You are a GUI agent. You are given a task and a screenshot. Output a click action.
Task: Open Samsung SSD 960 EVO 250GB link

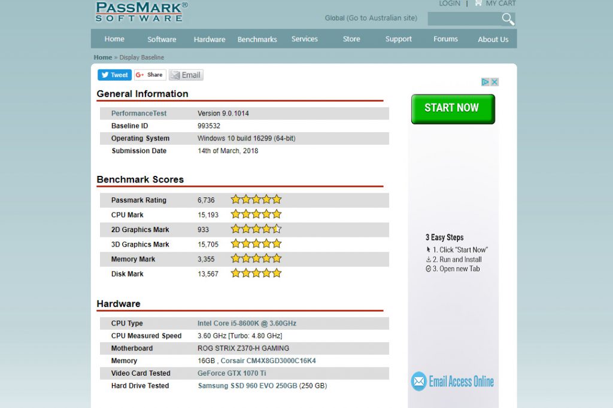click(247, 386)
